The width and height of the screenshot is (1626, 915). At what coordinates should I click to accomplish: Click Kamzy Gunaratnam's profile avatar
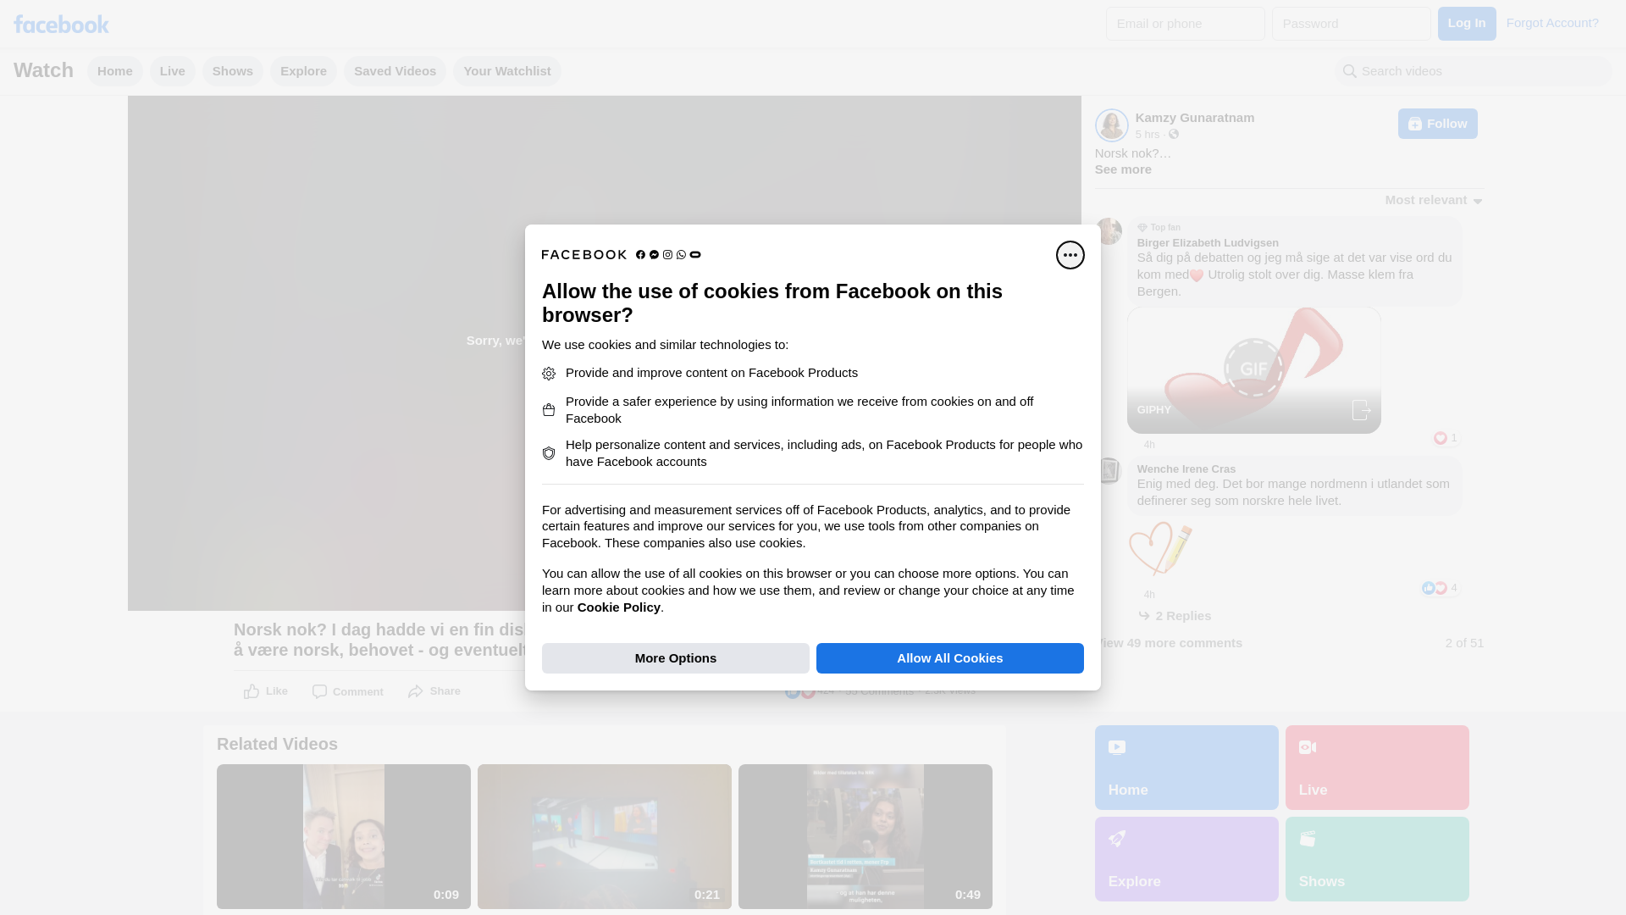click(1111, 125)
